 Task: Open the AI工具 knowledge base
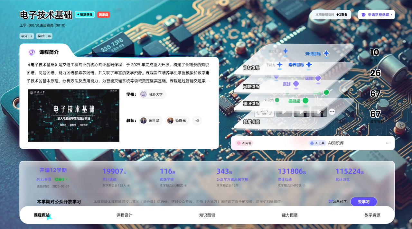point(317,143)
